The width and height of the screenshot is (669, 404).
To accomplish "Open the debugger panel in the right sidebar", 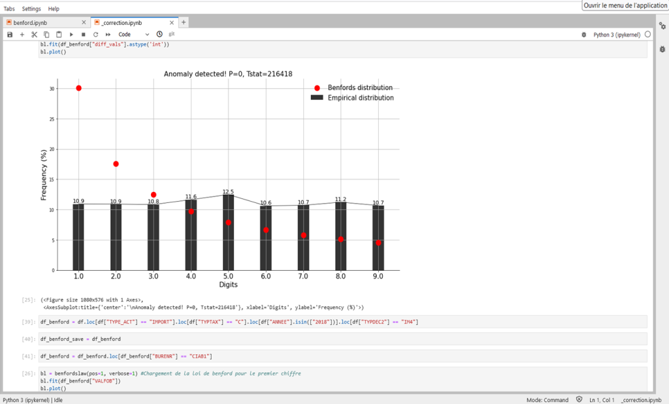I will [x=662, y=49].
